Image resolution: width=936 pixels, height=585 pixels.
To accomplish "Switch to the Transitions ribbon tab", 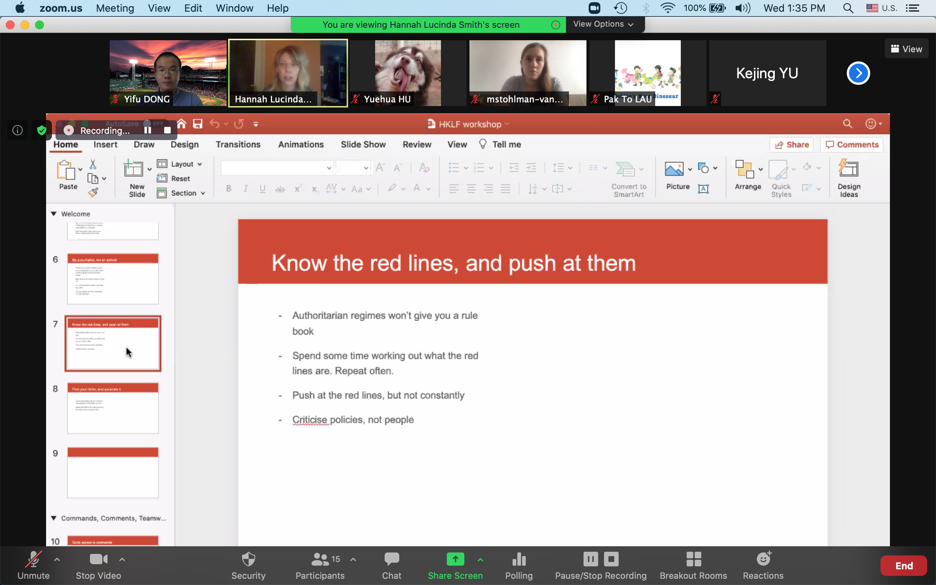I will 238,144.
